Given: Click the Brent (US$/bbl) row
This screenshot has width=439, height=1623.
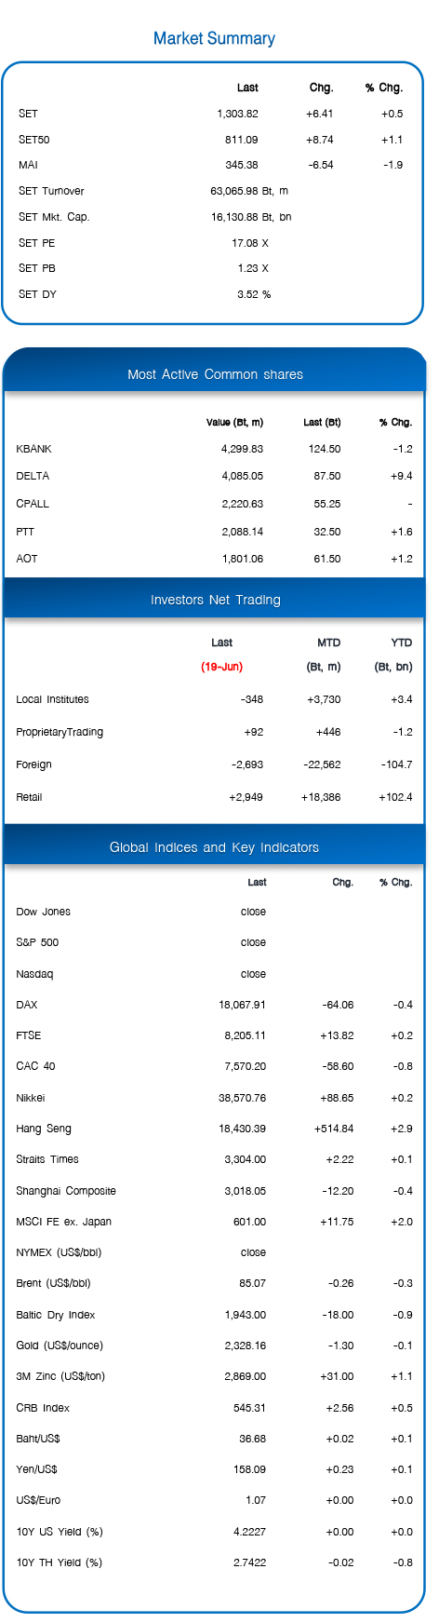Looking at the screenshot, I should click(214, 1283).
